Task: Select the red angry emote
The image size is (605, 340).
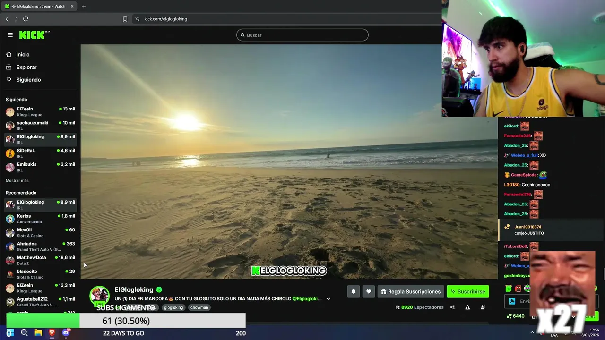Action: [x=518, y=289]
